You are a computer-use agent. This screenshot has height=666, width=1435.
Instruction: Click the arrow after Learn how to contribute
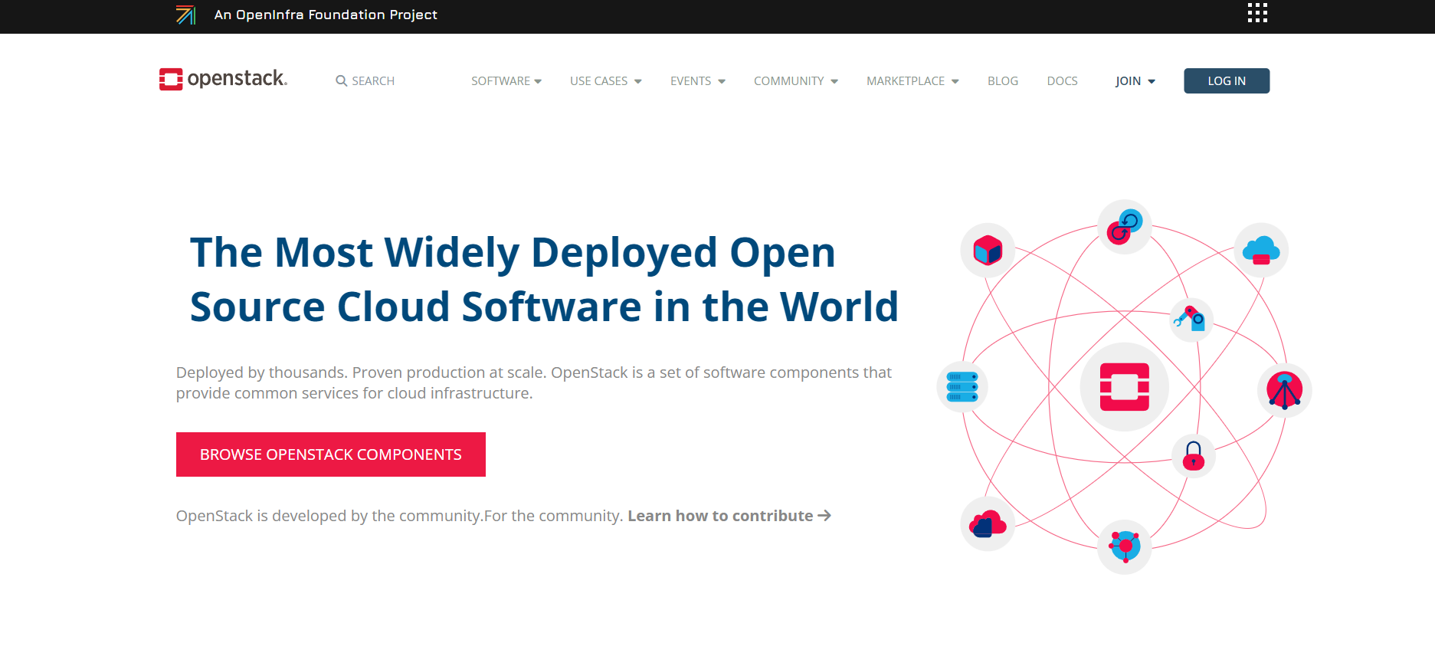pos(824,516)
